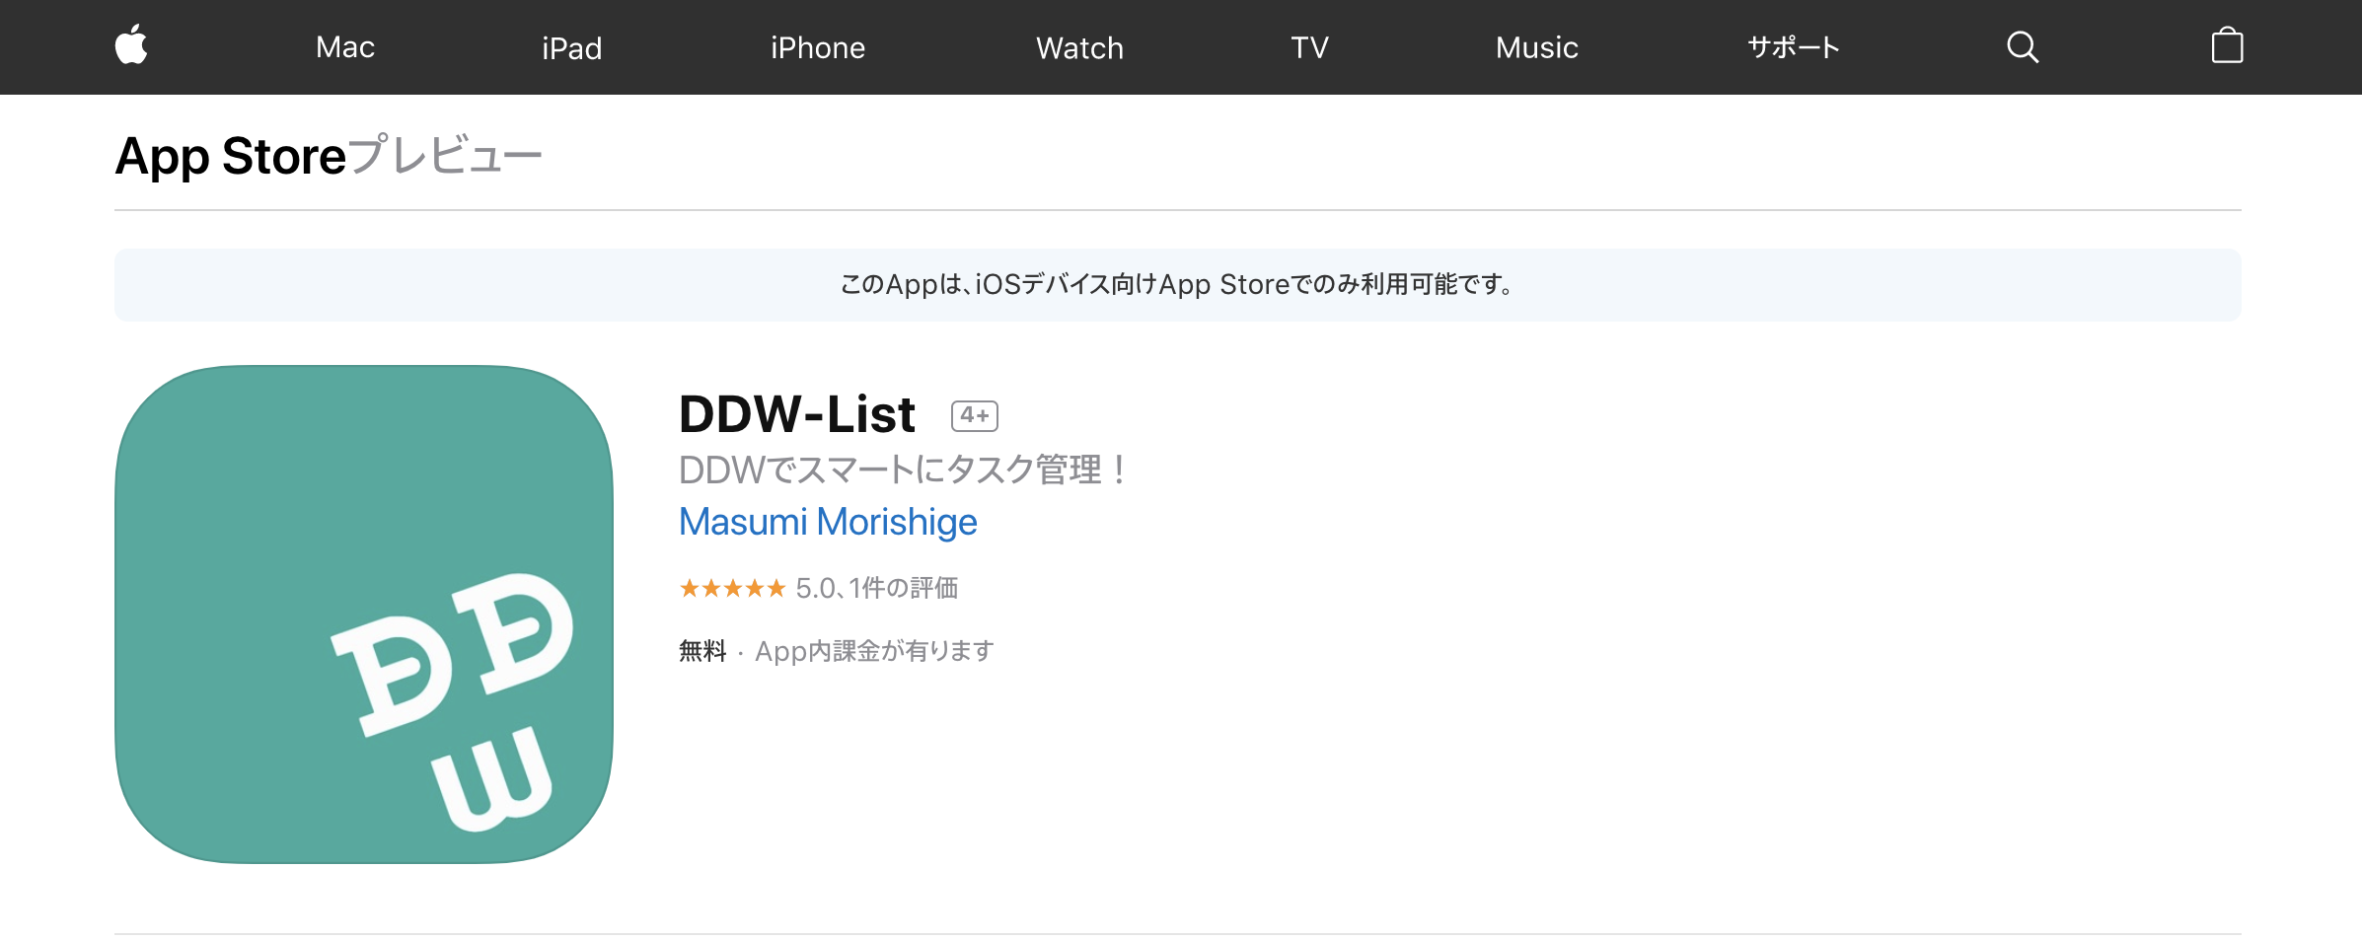Open the iPhone menu item
Screen dimensions: 2362x941
818,47
